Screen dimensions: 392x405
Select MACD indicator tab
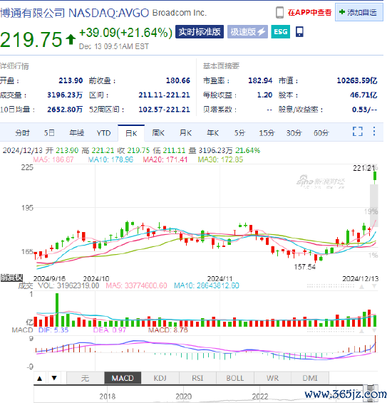(x=123, y=378)
